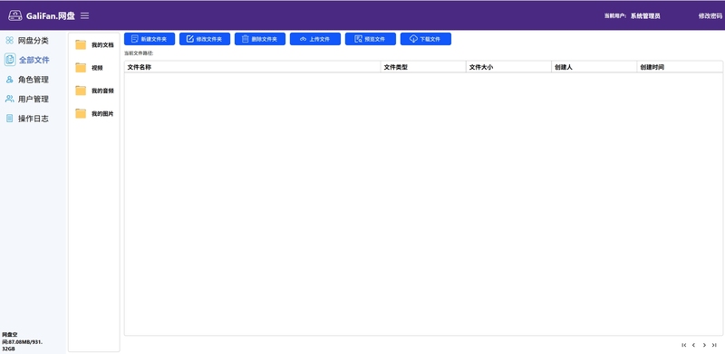Click 修改密码 link in header
This screenshot has height=354, width=725.
pos(710,15)
